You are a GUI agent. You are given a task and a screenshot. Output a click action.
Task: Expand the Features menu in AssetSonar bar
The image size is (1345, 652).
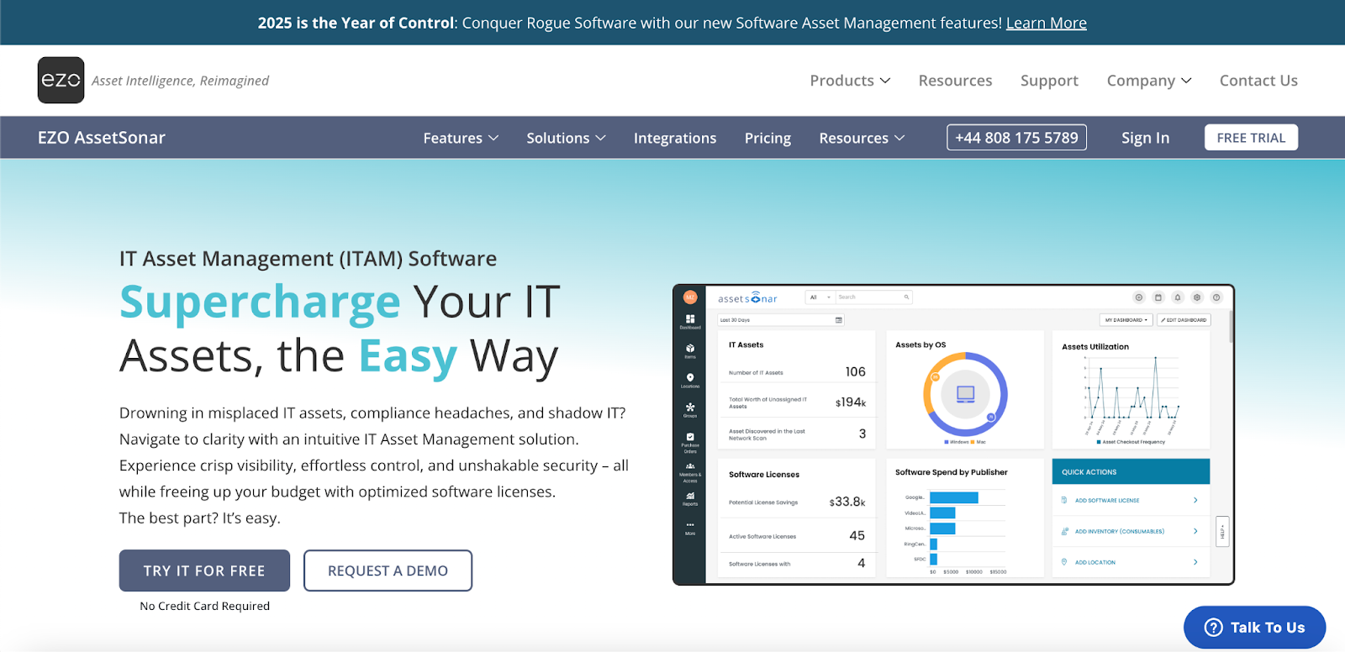point(461,138)
